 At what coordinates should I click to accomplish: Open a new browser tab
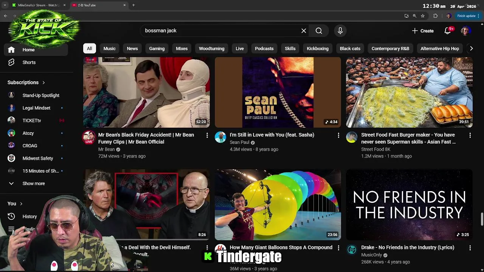tap(133, 5)
